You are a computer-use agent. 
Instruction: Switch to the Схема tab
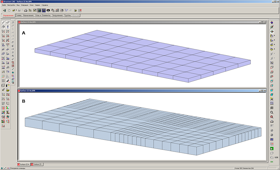click(x=18, y=15)
